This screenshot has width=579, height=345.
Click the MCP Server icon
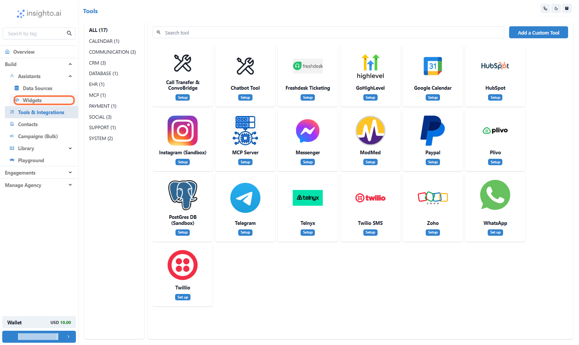point(245,131)
